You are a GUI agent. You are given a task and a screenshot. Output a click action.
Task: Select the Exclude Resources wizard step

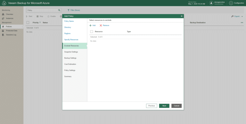coord(75,46)
